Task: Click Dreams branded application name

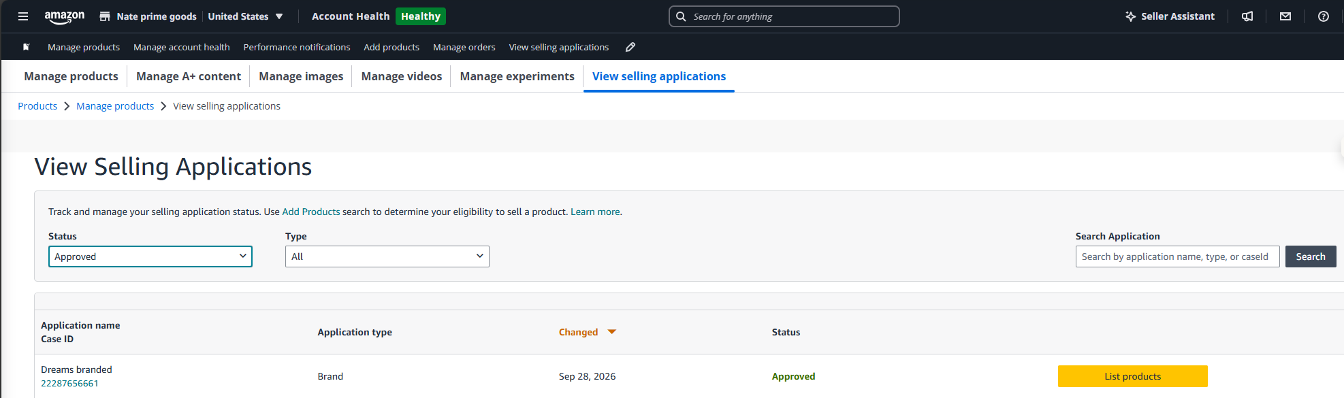Action: click(x=76, y=369)
